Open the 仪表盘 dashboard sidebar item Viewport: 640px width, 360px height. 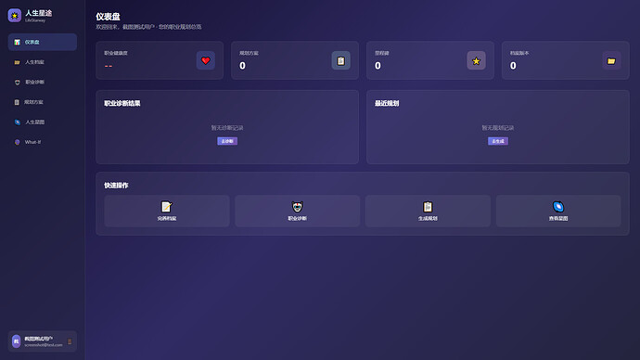[x=43, y=42]
